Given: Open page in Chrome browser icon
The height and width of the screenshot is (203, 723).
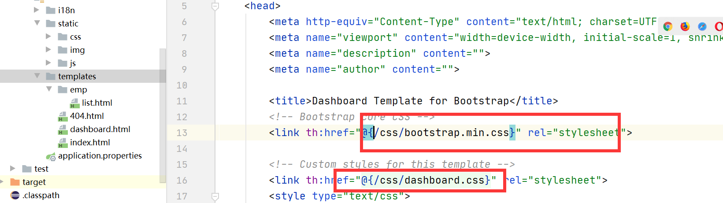Looking at the screenshot, I should click(x=668, y=26).
